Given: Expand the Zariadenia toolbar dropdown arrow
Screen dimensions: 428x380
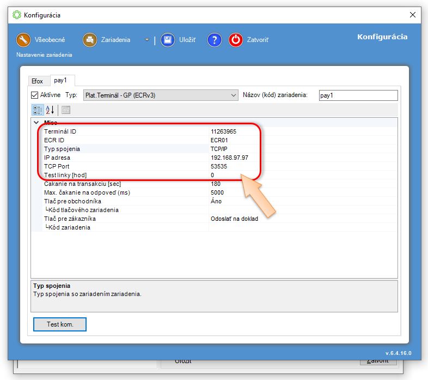Looking at the screenshot, I should (147, 40).
